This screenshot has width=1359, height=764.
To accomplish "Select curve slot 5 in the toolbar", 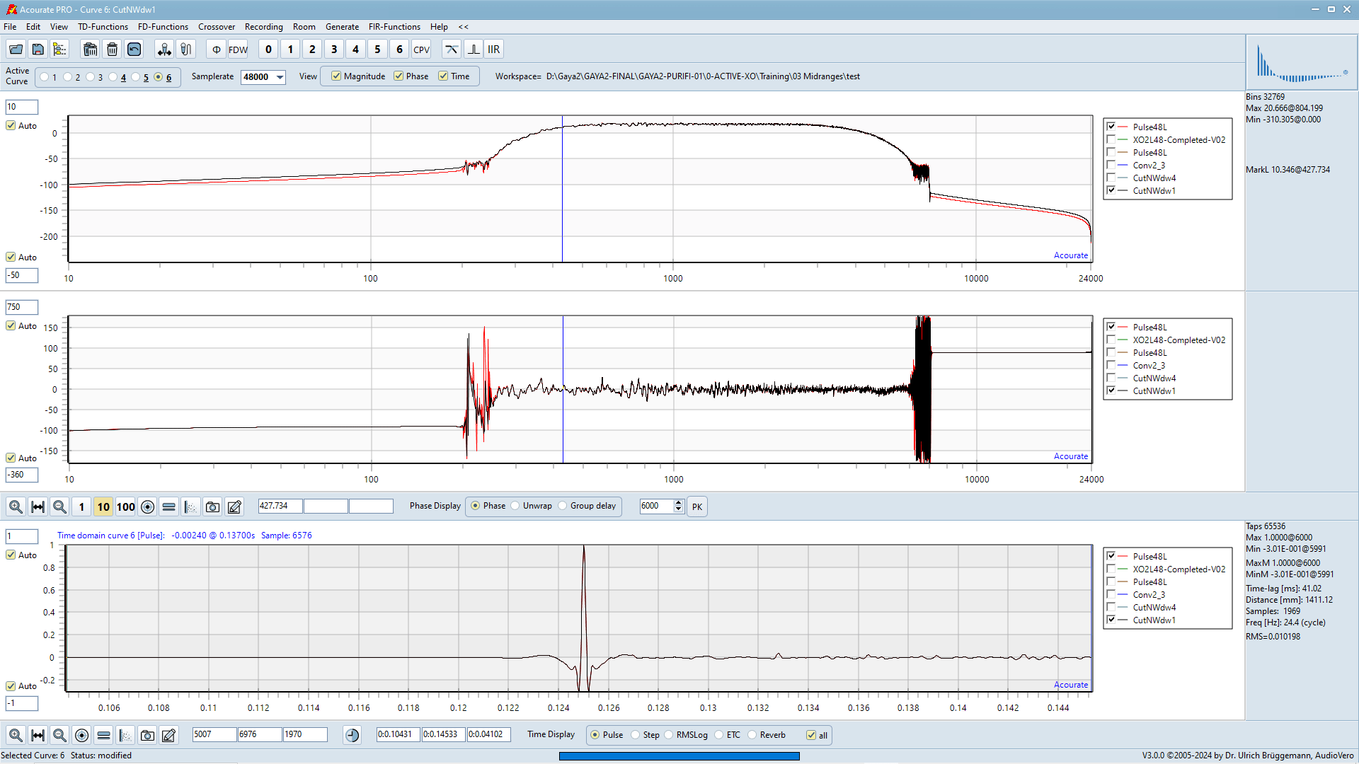I will point(377,50).
